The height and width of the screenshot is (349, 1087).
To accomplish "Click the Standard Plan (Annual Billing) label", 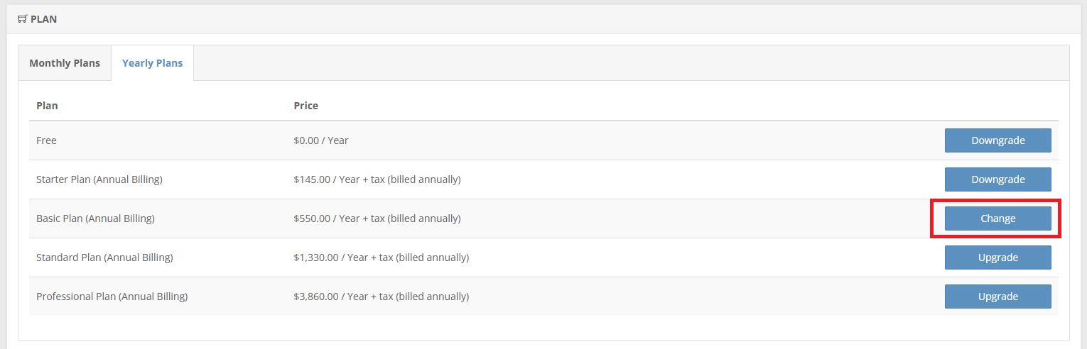I will (104, 257).
